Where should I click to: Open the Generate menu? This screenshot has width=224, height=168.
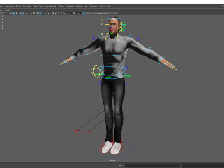coord(93,6)
